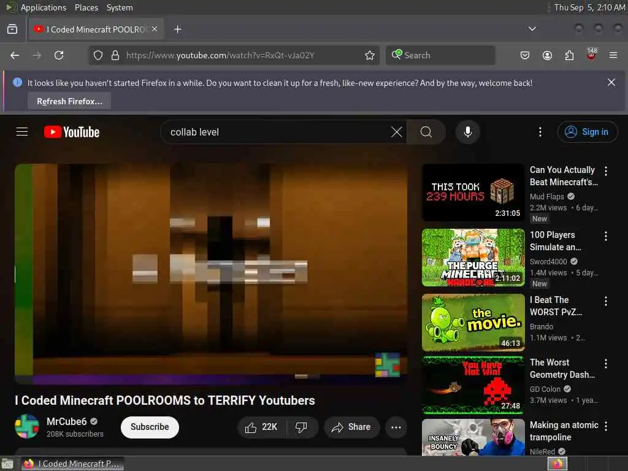Share the video
The height and width of the screenshot is (471, 628).
(x=351, y=427)
